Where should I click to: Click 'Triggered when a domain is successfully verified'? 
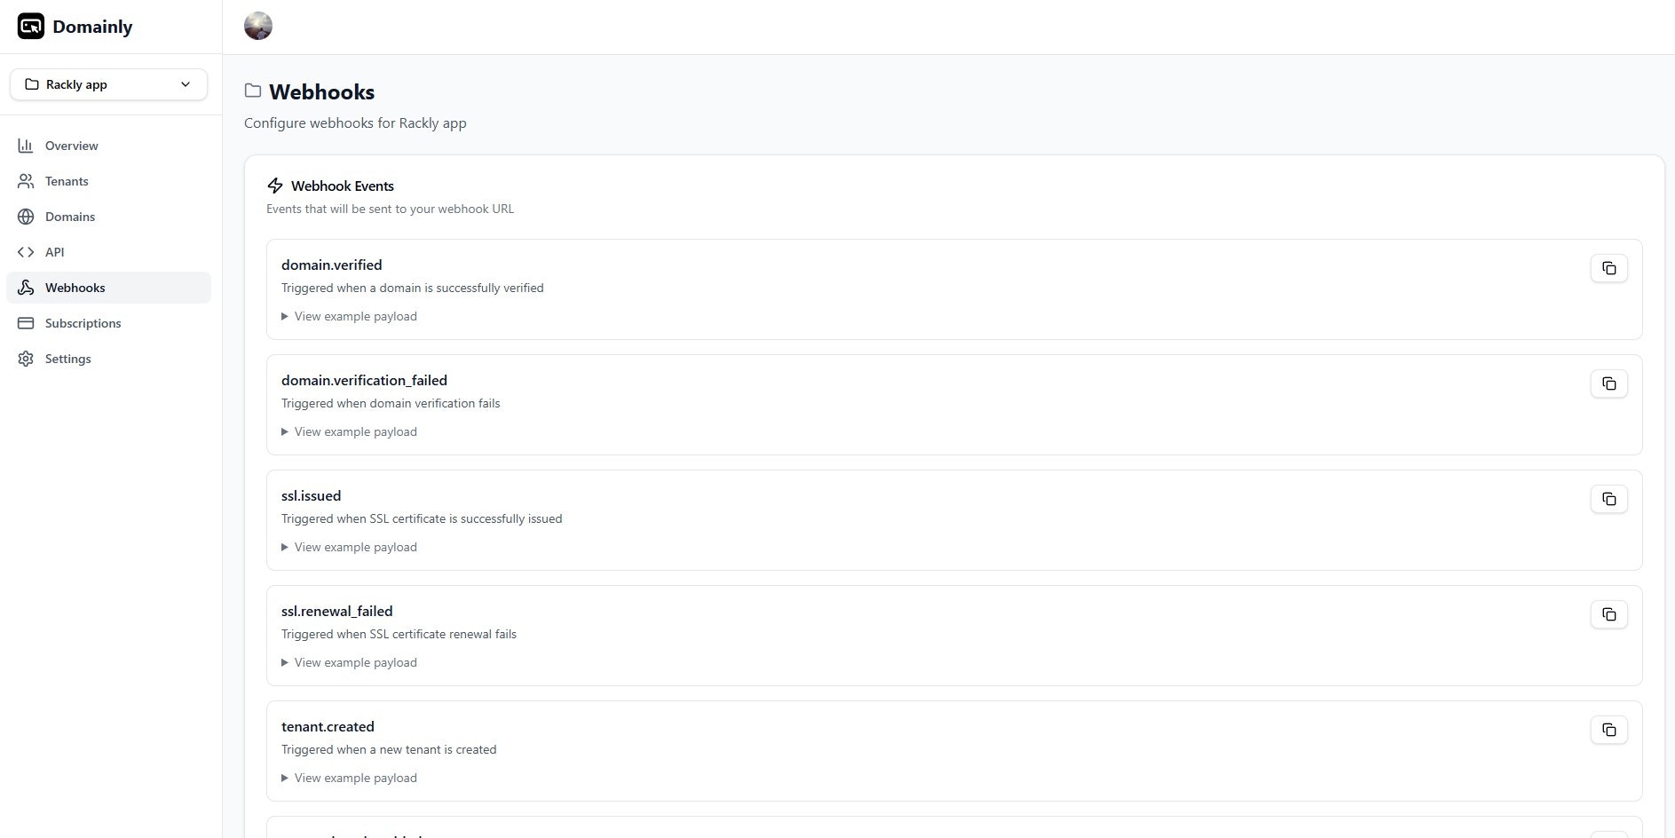[x=413, y=288]
